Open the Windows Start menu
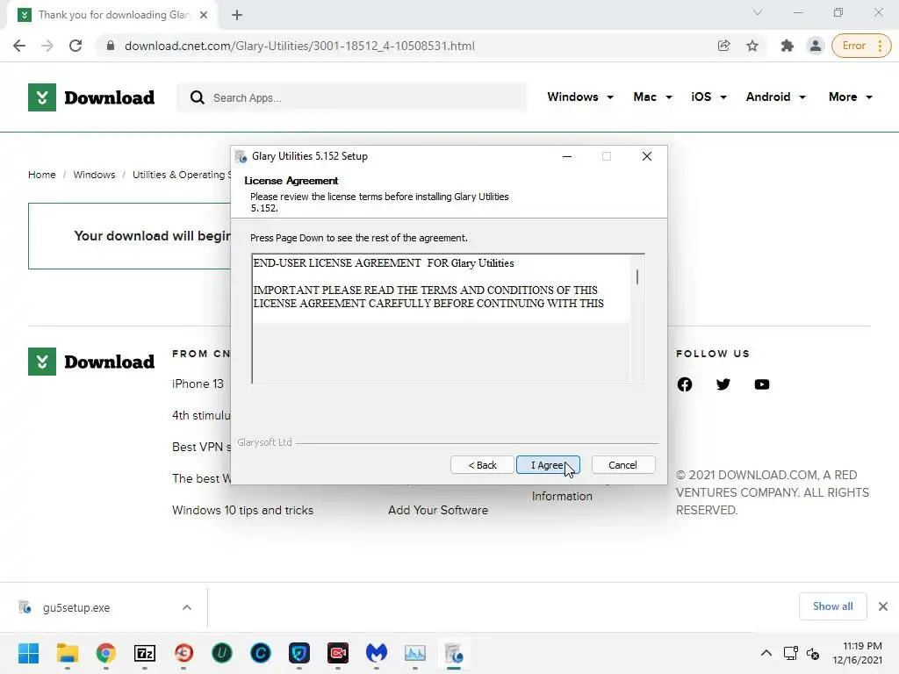899x674 pixels. [28, 653]
